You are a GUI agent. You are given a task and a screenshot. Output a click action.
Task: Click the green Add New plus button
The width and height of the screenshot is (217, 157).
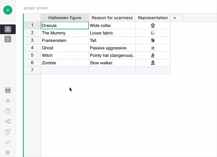point(8,10)
